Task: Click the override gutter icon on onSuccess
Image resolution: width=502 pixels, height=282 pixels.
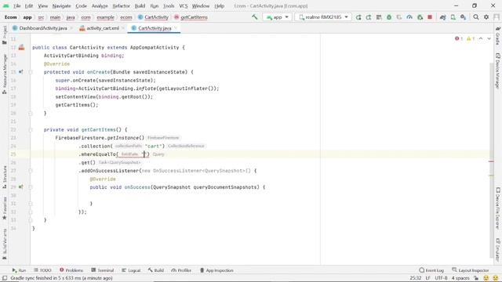Action: point(21,187)
